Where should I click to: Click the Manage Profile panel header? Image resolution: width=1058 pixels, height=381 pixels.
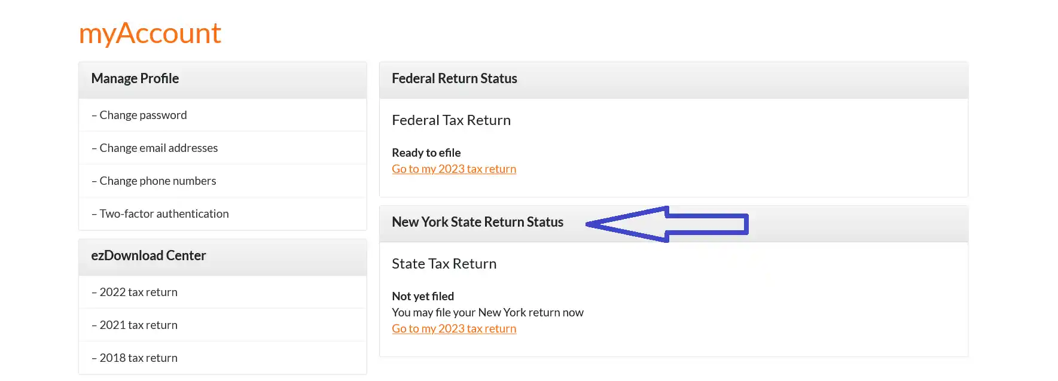click(135, 78)
